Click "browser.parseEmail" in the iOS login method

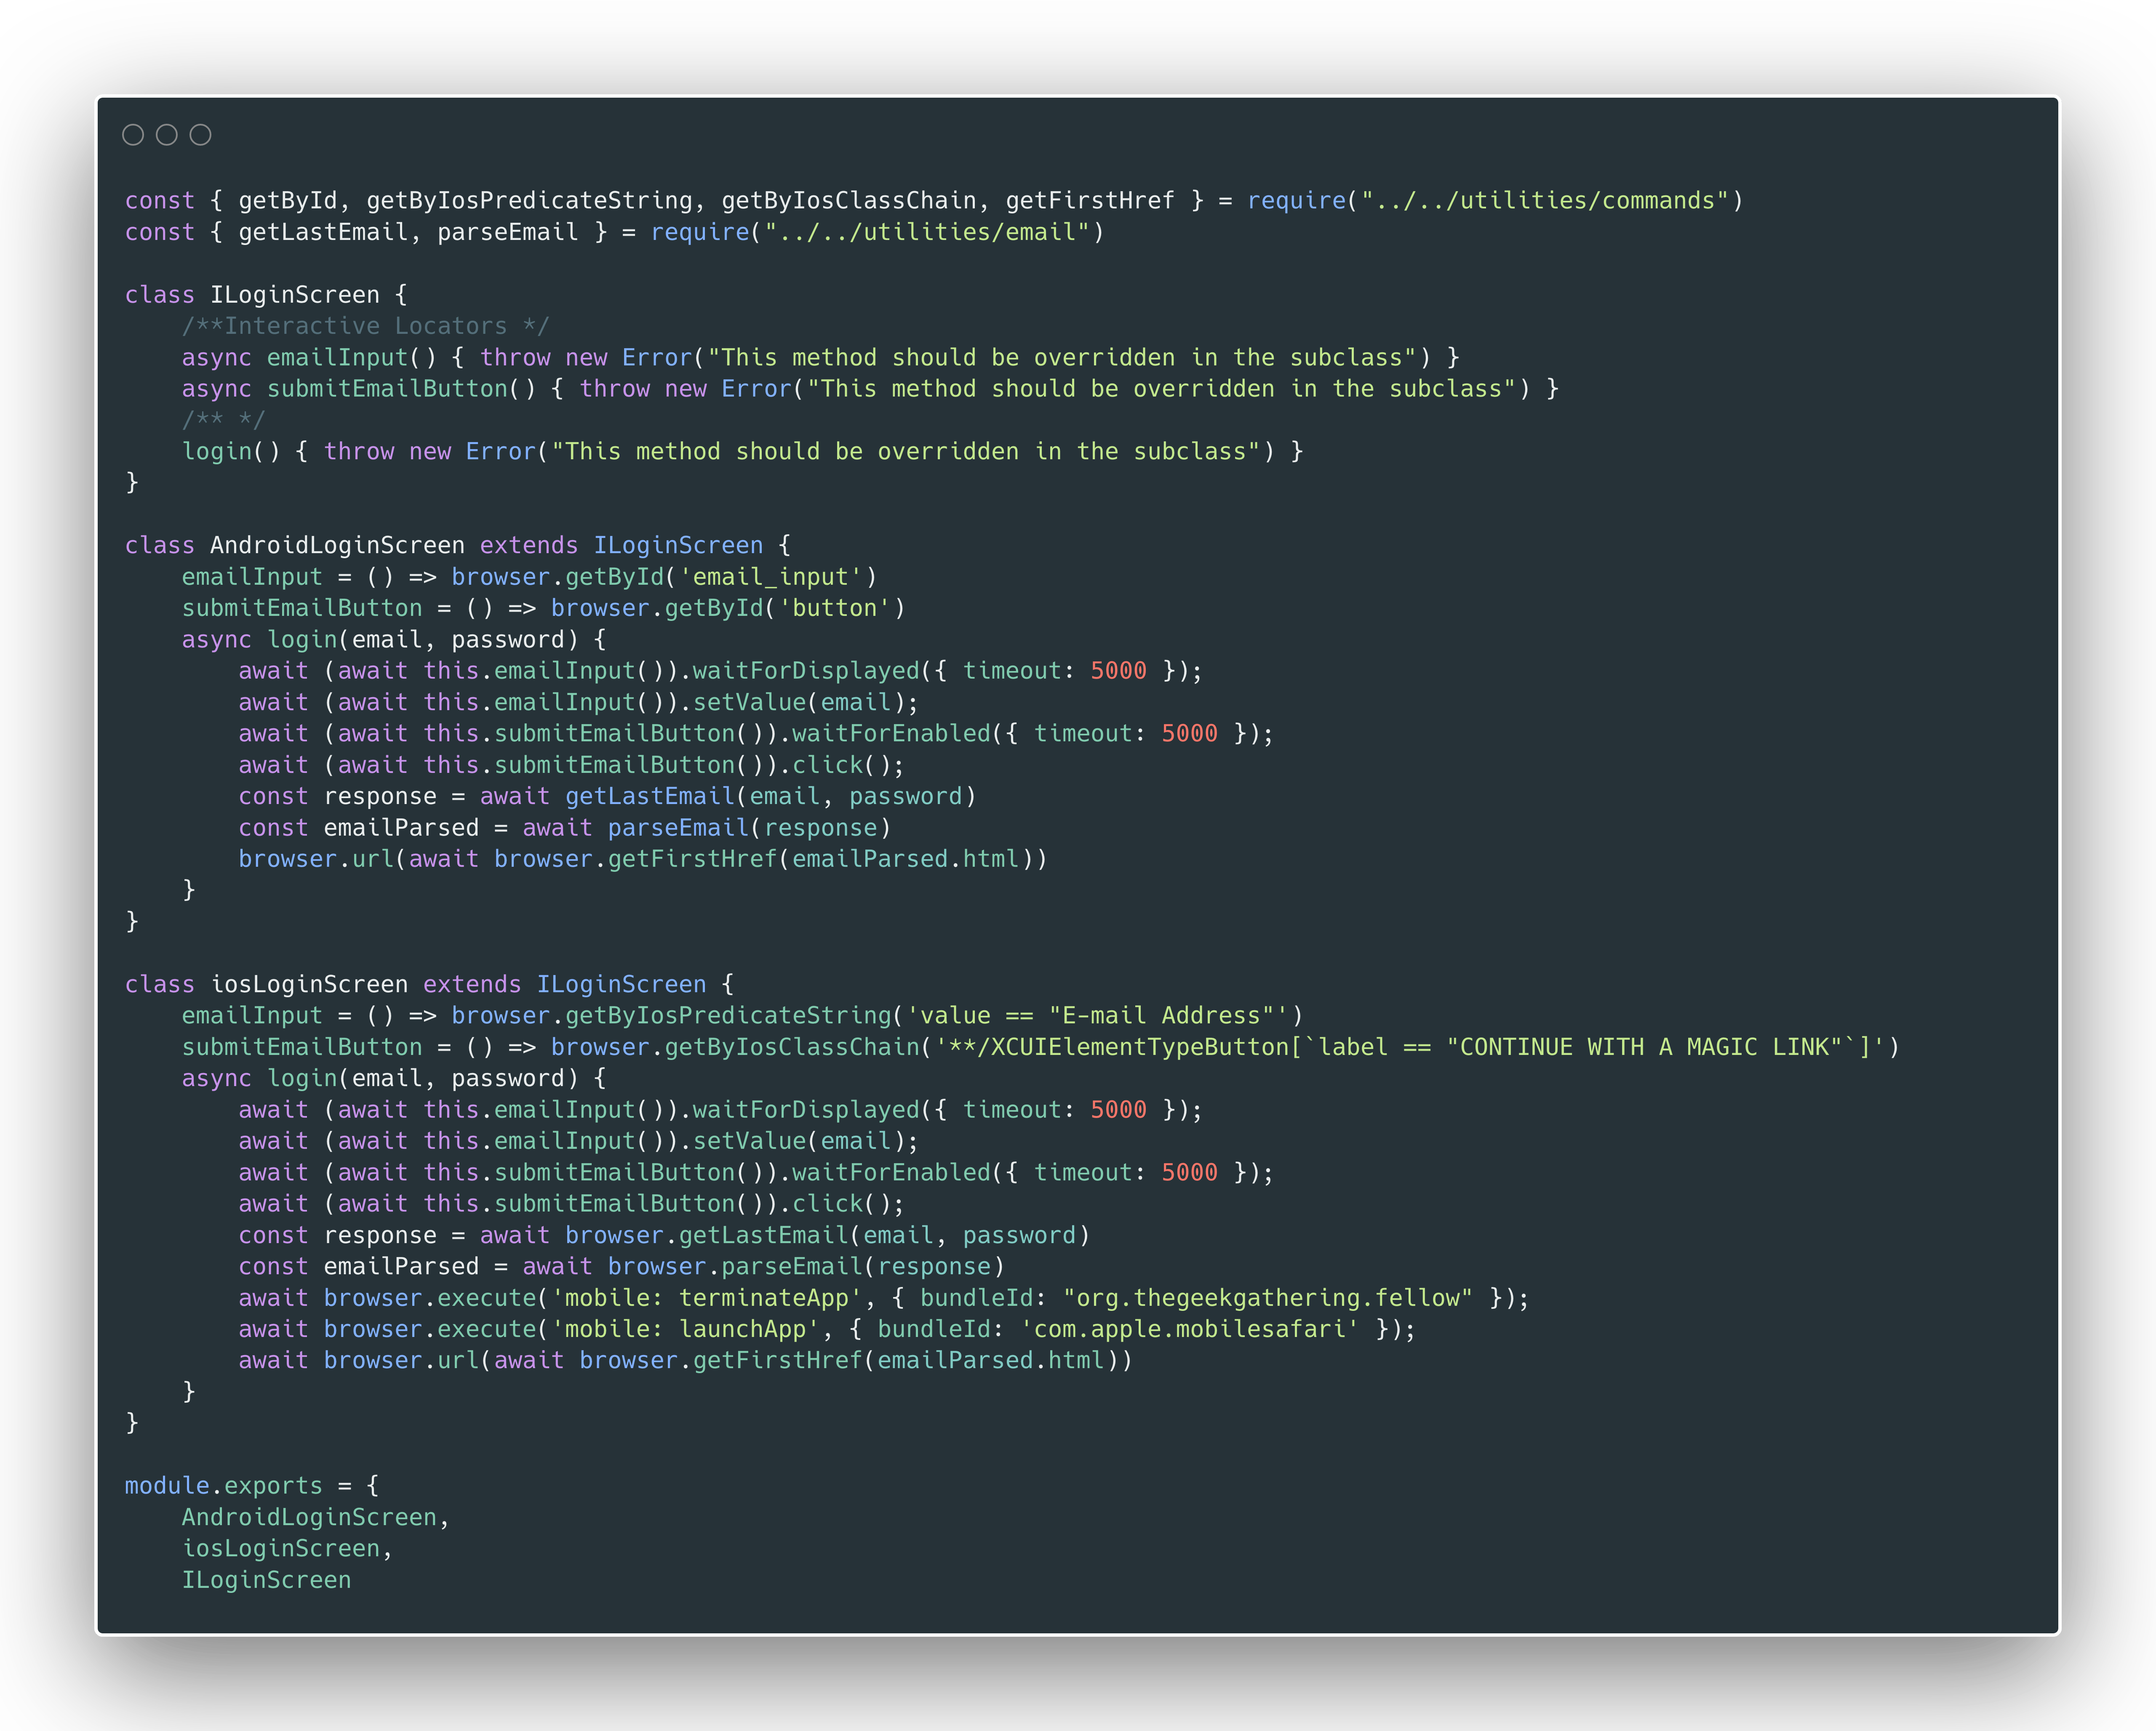tap(735, 1266)
